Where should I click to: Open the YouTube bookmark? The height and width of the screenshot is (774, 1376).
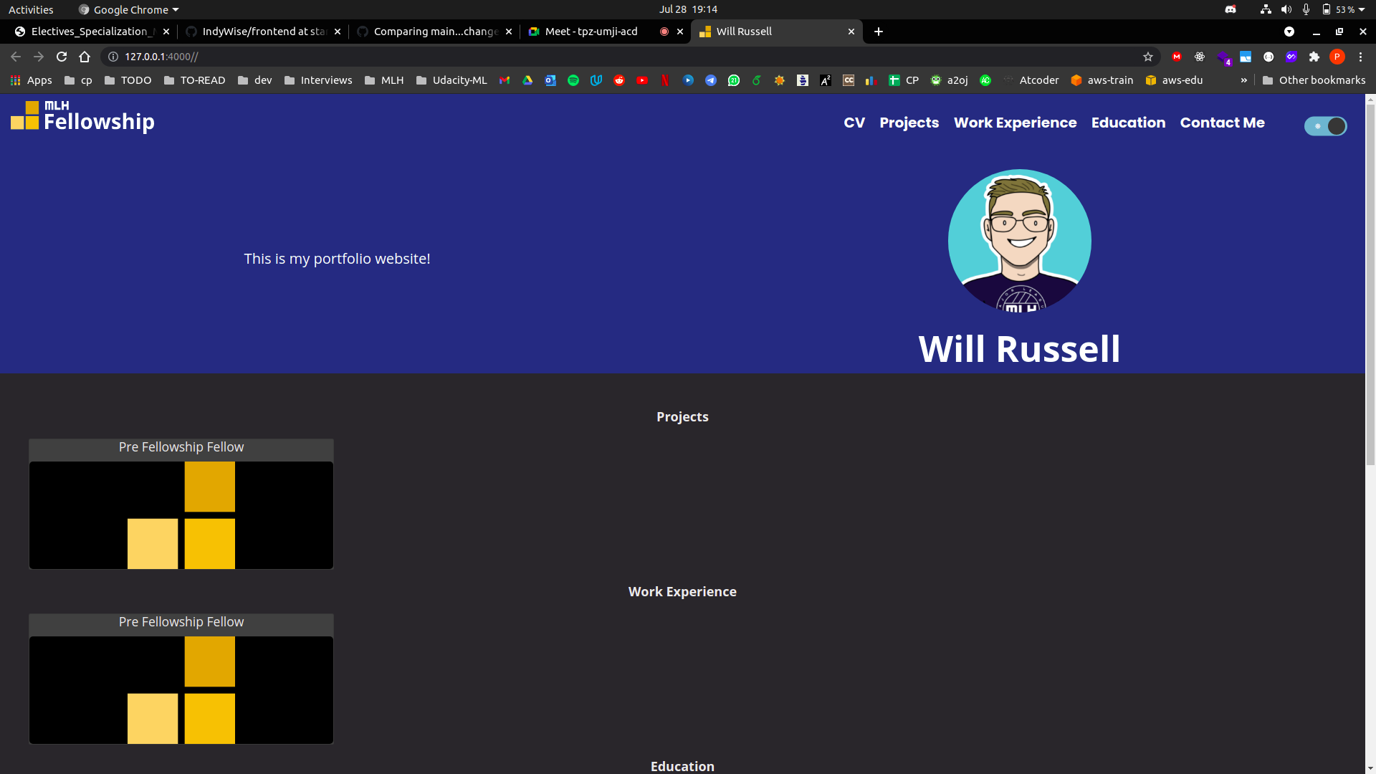click(641, 80)
